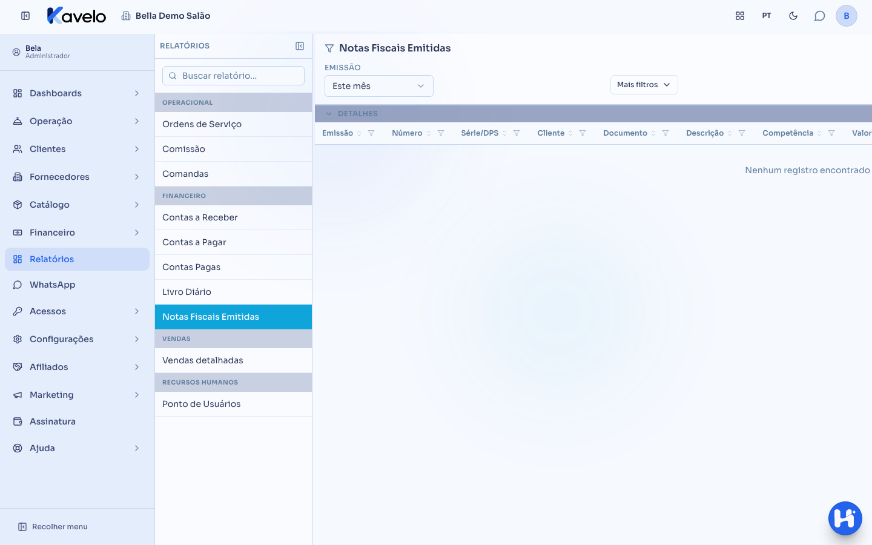Open the apps grid icon in the header
872x545 pixels.
coord(740,16)
